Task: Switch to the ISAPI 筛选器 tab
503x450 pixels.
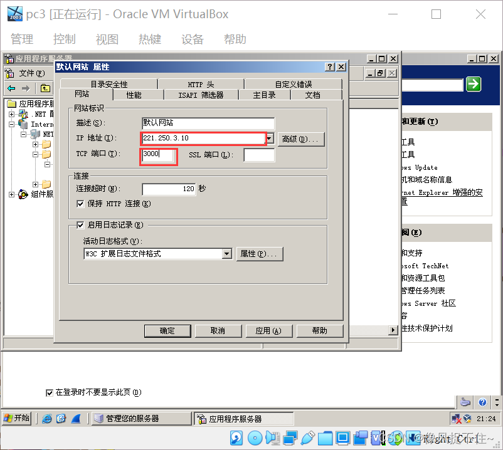Action: click(x=201, y=95)
